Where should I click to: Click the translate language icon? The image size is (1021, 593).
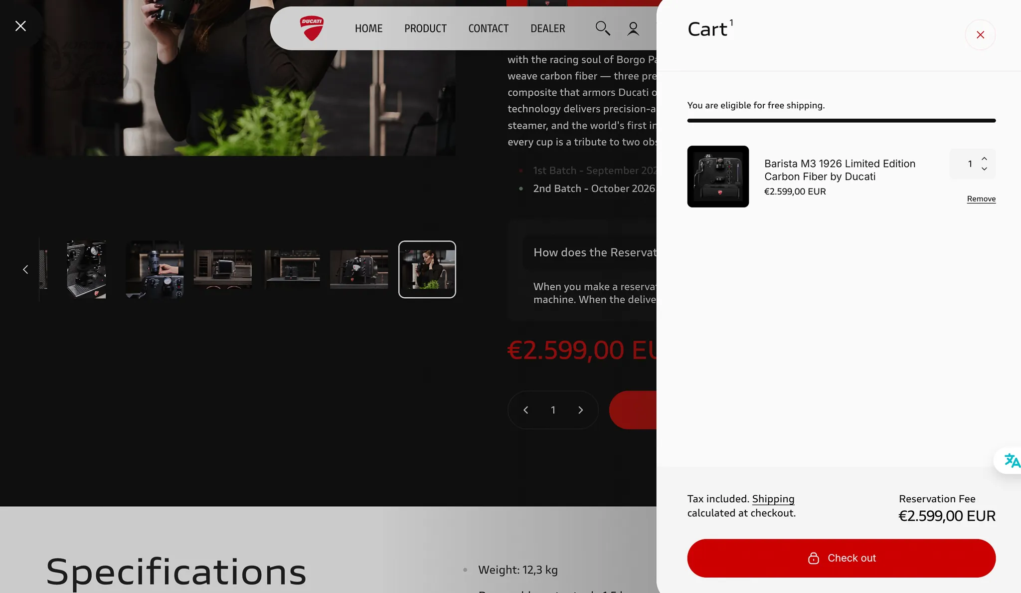pyautogui.click(x=1012, y=460)
